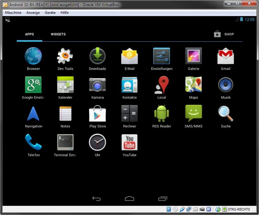Tap the Android back button
This screenshot has height=215, width=259.
click(96, 199)
